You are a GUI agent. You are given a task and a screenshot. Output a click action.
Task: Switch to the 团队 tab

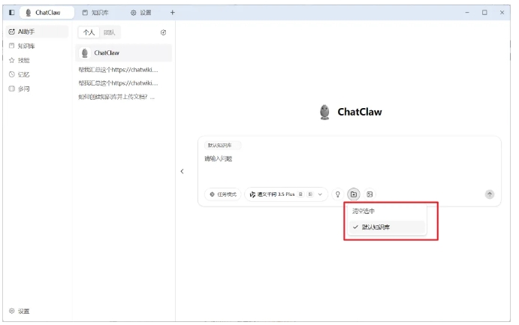point(109,32)
